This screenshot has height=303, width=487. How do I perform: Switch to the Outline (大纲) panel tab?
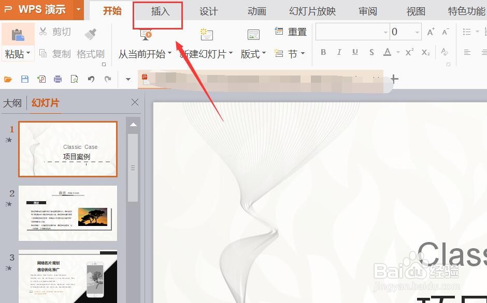(12, 103)
